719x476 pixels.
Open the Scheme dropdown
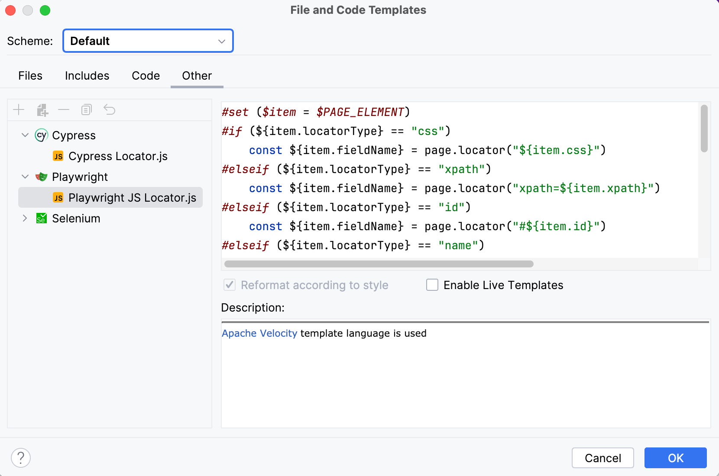point(148,41)
